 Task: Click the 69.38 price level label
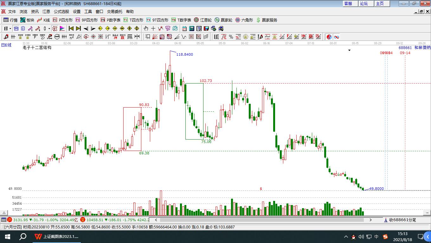144,153
